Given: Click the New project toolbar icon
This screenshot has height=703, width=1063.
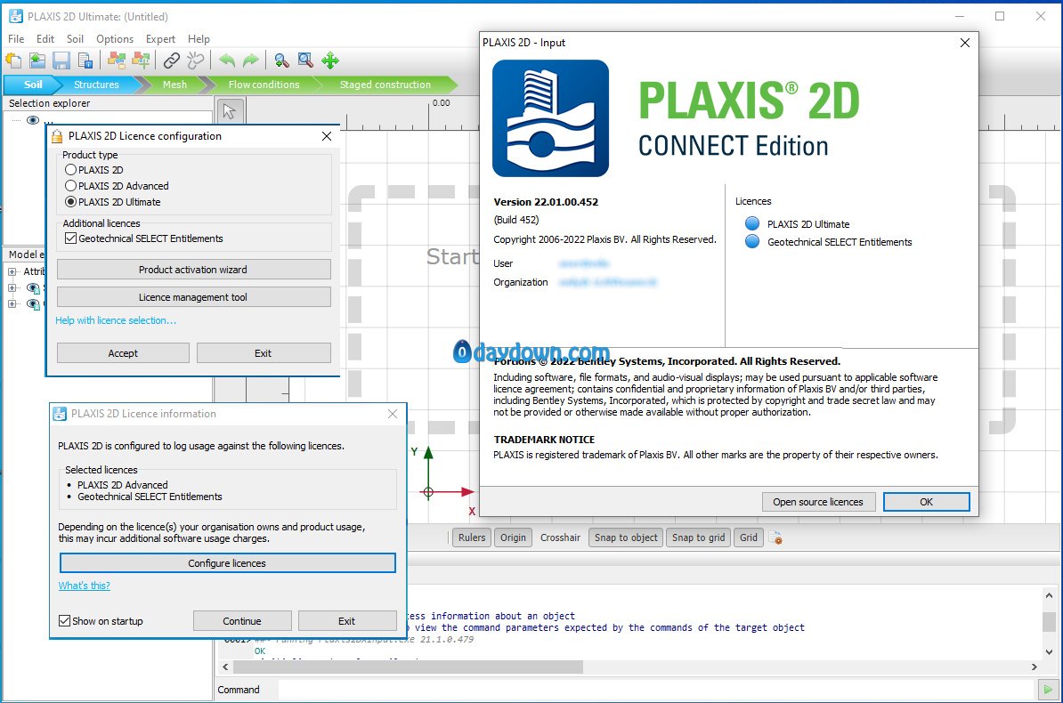Looking at the screenshot, I should coord(13,61).
